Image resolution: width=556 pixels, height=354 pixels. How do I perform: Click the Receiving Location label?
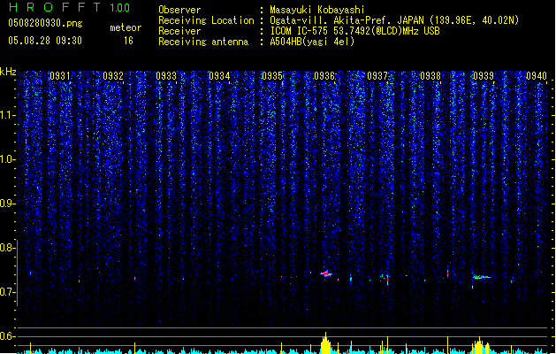pyautogui.click(x=206, y=20)
